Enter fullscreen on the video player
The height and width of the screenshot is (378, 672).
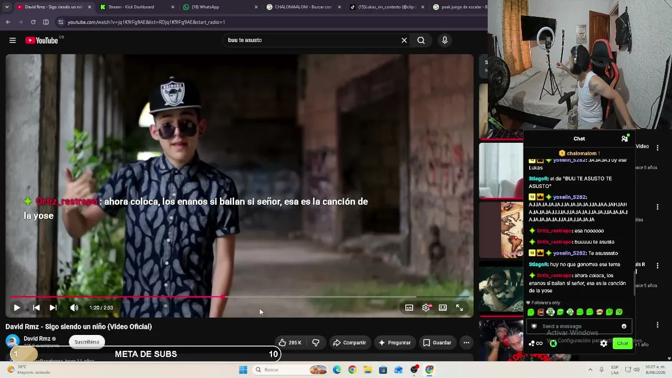click(459, 308)
